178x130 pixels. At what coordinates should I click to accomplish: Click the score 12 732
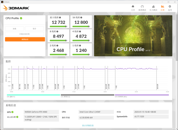pyautogui.click(x=58, y=22)
